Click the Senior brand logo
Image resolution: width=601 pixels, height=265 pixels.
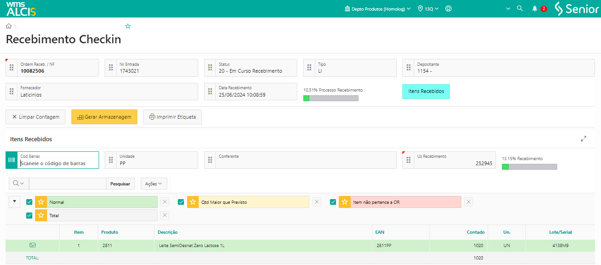(576, 9)
